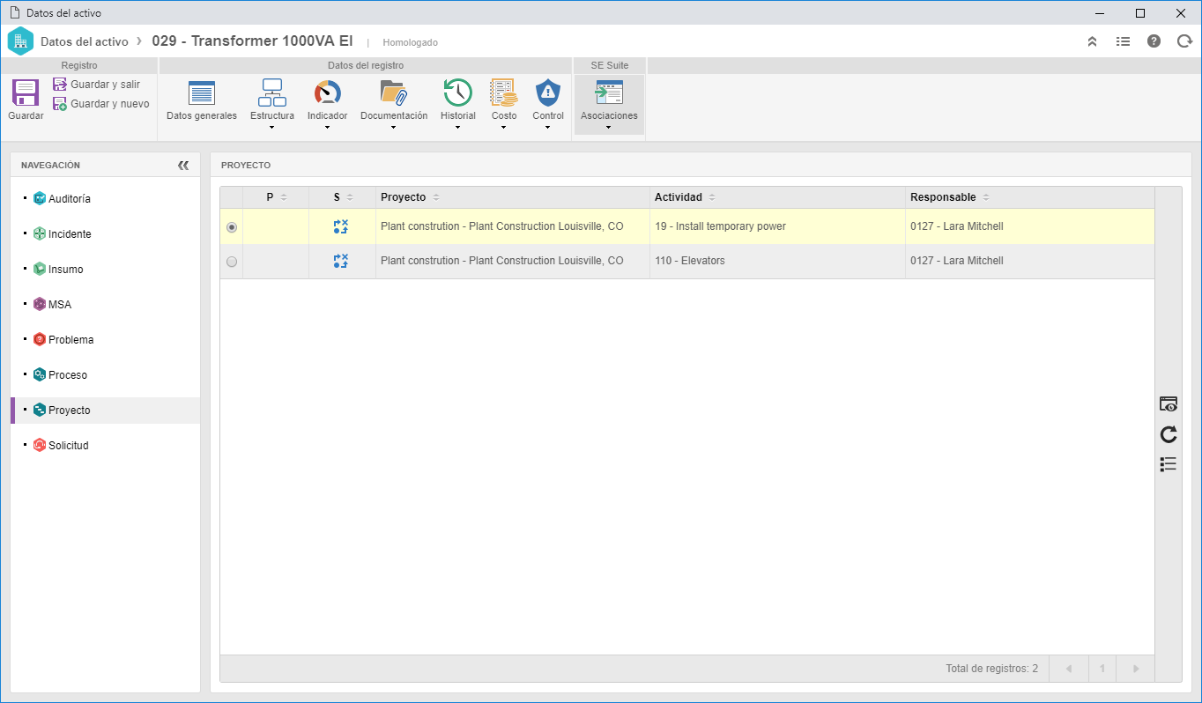Sort by P column
1202x703 pixels.
(x=276, y=197)
